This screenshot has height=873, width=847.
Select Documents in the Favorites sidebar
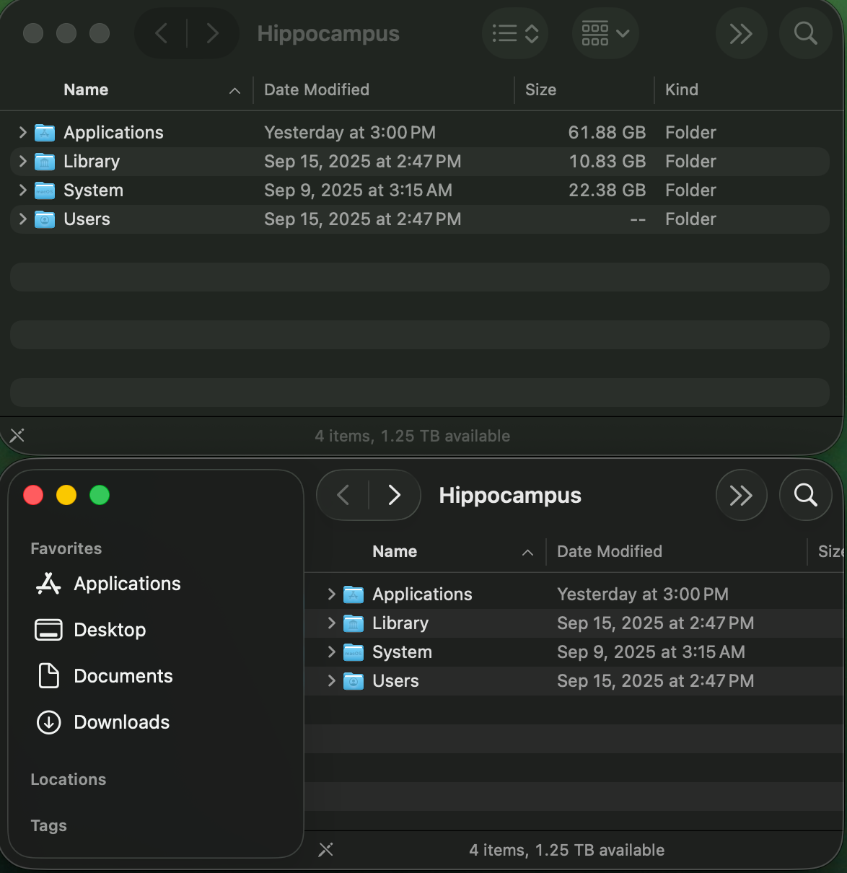tap(123, 676)
